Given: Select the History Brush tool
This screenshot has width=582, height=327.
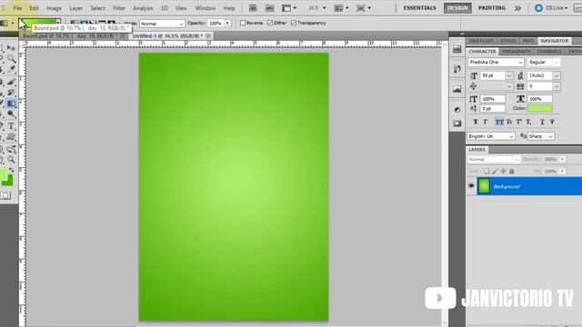Looking at the screenshot, I should pyautogui.click(x=11, y=93).
